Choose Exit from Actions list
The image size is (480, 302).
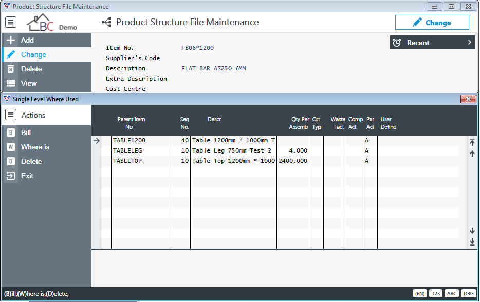[47, 176]
